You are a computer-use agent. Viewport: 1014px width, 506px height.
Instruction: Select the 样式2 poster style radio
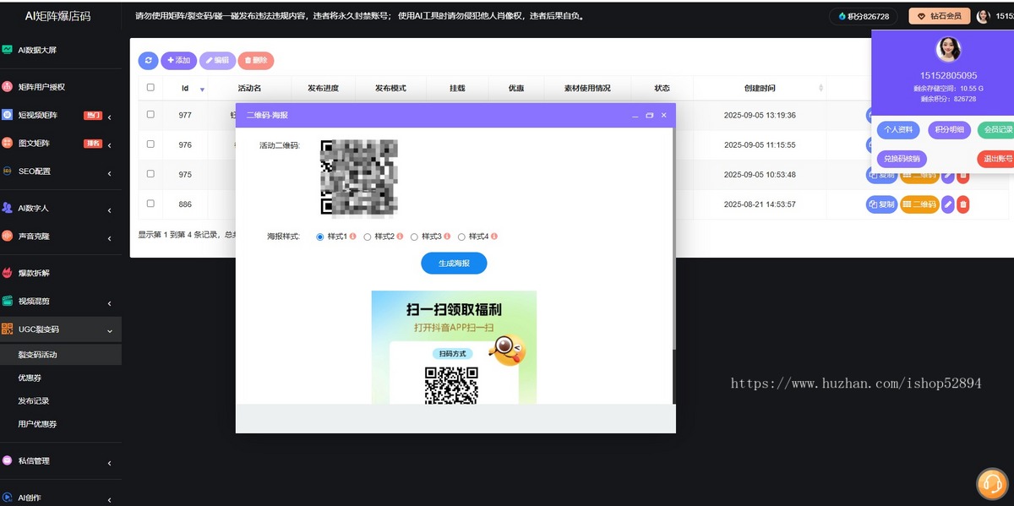tap(368, 237)
